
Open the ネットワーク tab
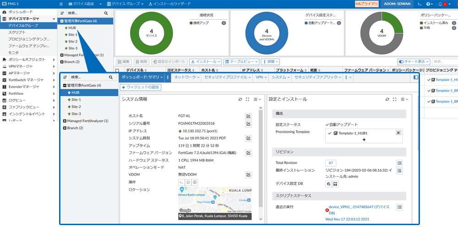[x=186, y=77]
